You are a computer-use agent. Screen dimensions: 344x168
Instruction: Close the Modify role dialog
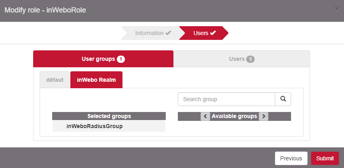337,8
